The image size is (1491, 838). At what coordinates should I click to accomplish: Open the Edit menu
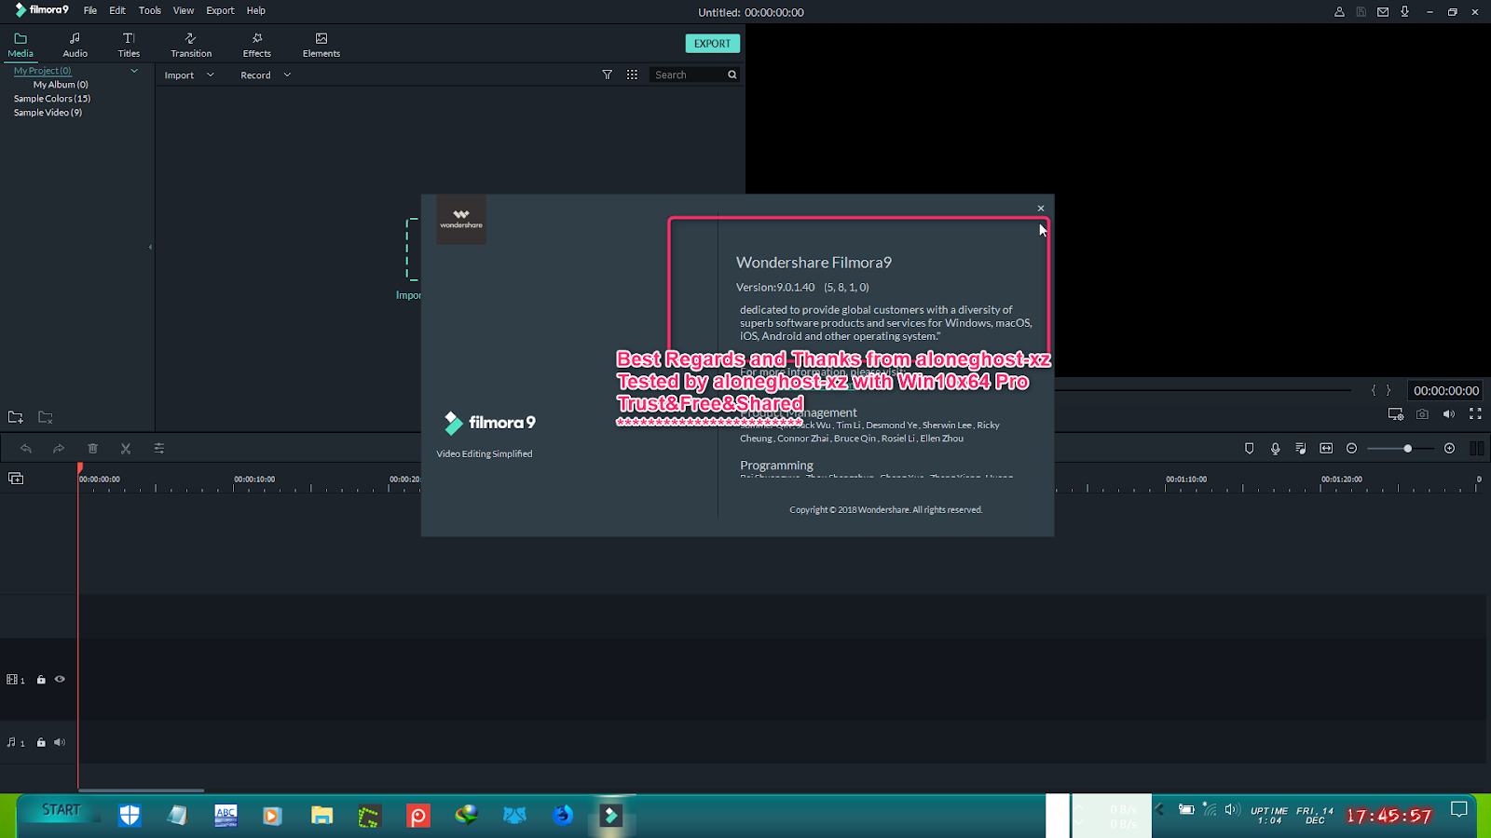[117, 11]
